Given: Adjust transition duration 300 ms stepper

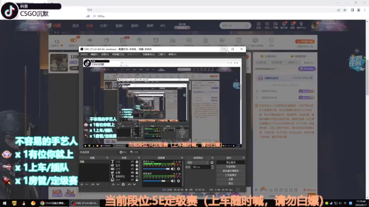Looking at the screenshot, I should point(213,167).
